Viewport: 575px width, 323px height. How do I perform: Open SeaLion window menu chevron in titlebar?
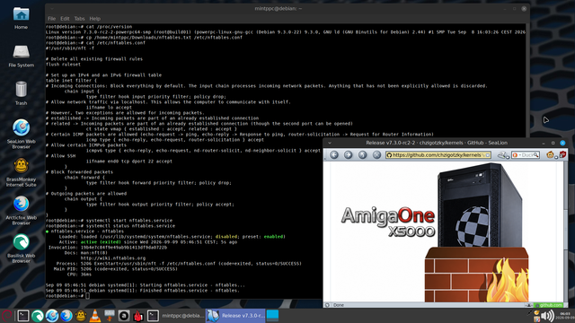[x=330, y=143]
